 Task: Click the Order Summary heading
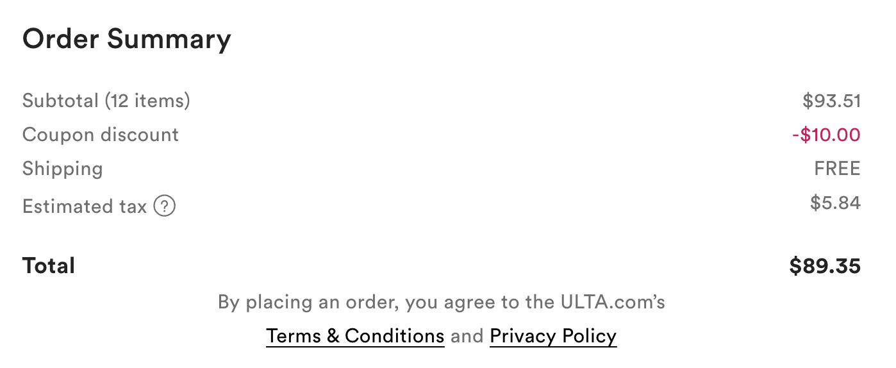[126, 39]
